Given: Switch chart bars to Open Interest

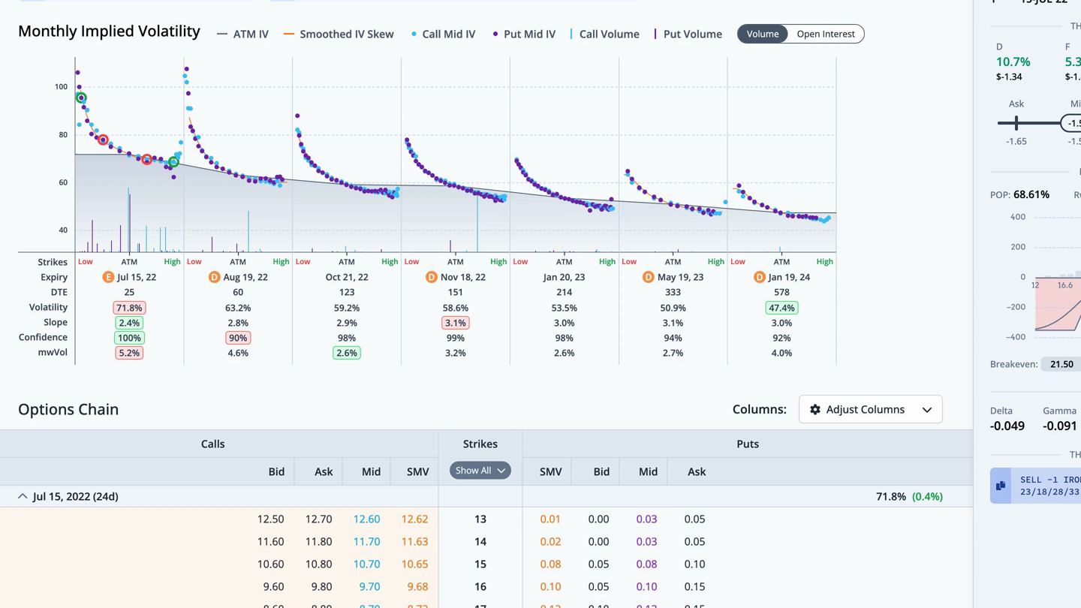Looking at the screenshot, I should tap(825, 34).
